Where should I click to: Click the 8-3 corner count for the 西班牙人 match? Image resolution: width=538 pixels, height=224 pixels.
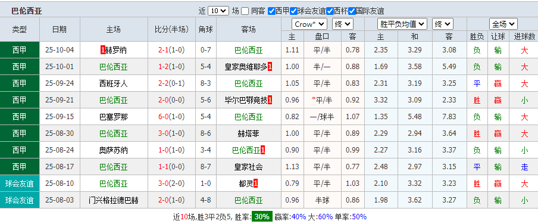tap(205, 83)
